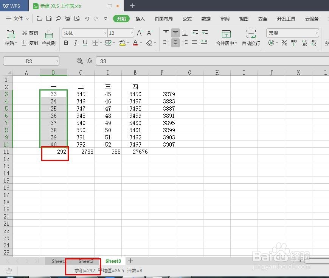Switch to the 插入 Insert tab
Screen dimensions: 329x278
coord(140,19)
